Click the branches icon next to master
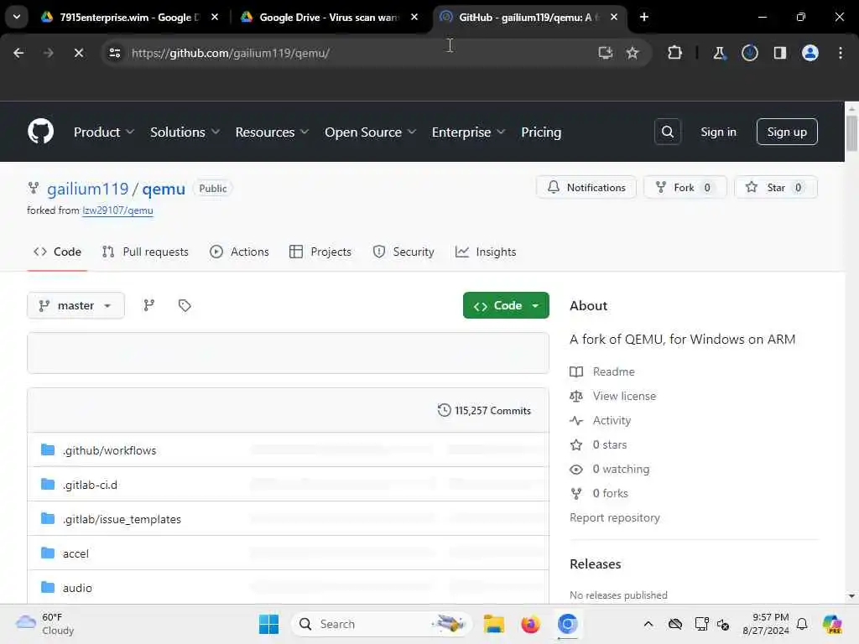859x644 pixels. point(149,305)
